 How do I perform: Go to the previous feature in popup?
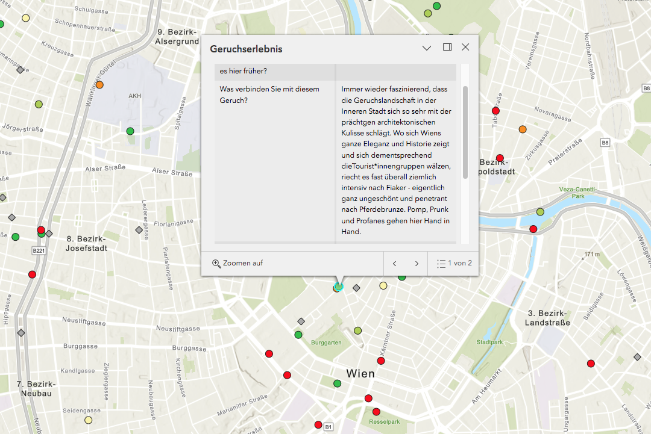395,264
